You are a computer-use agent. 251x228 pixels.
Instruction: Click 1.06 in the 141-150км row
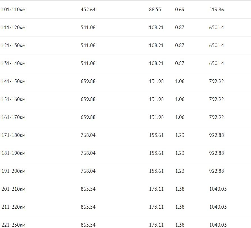tap(180, 81)
